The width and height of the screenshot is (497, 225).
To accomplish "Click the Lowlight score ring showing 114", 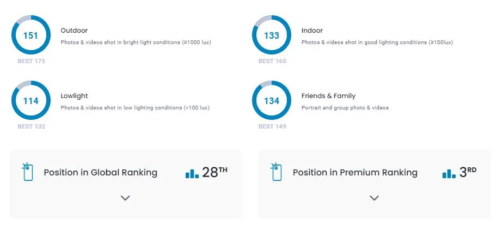I will (x=31, y=100).
